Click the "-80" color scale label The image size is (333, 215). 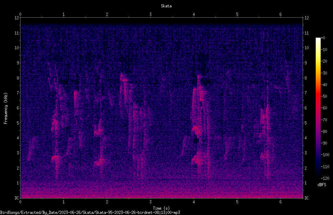(x=324, y=132)
